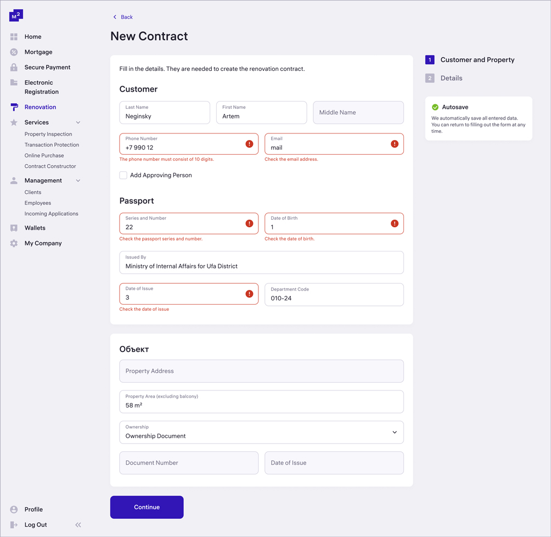Image resolution: width=551 pixels, height=537 pixels.
Task: Collapse the Management section
Action: tap(78, 180)
